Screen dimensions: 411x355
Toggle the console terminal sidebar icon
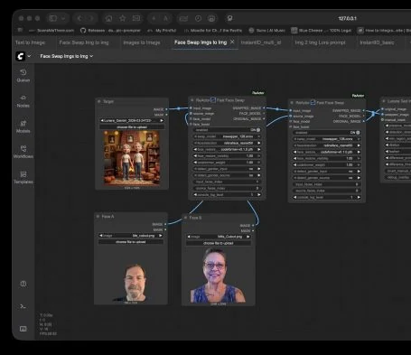23,306
